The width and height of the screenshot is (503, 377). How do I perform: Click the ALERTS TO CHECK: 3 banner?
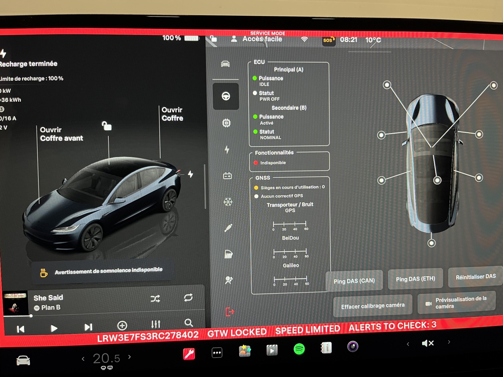click(x=392, y=326)
